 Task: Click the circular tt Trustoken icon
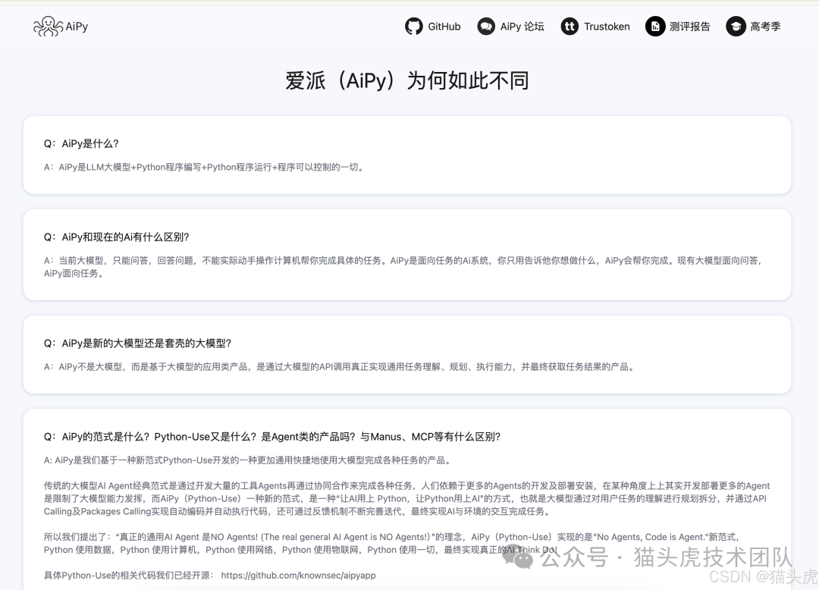coord(569,26)
